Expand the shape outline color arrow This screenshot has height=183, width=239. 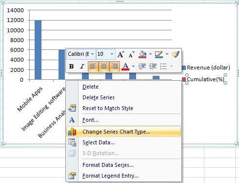click(x=167, y=54)
